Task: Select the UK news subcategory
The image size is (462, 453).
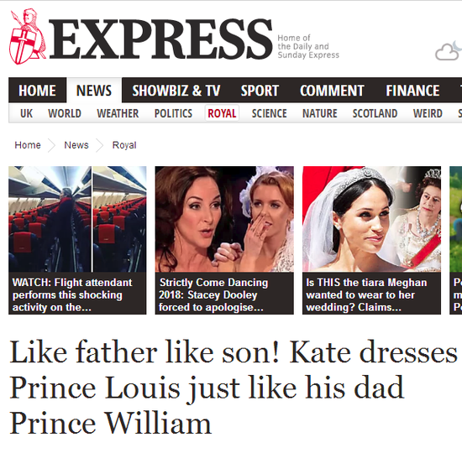Action: point(26,113)
